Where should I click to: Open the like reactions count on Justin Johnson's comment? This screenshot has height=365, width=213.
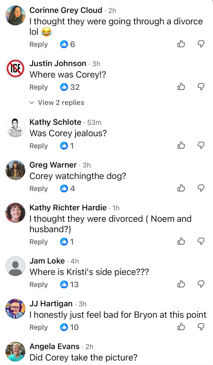tap(69, 87)
